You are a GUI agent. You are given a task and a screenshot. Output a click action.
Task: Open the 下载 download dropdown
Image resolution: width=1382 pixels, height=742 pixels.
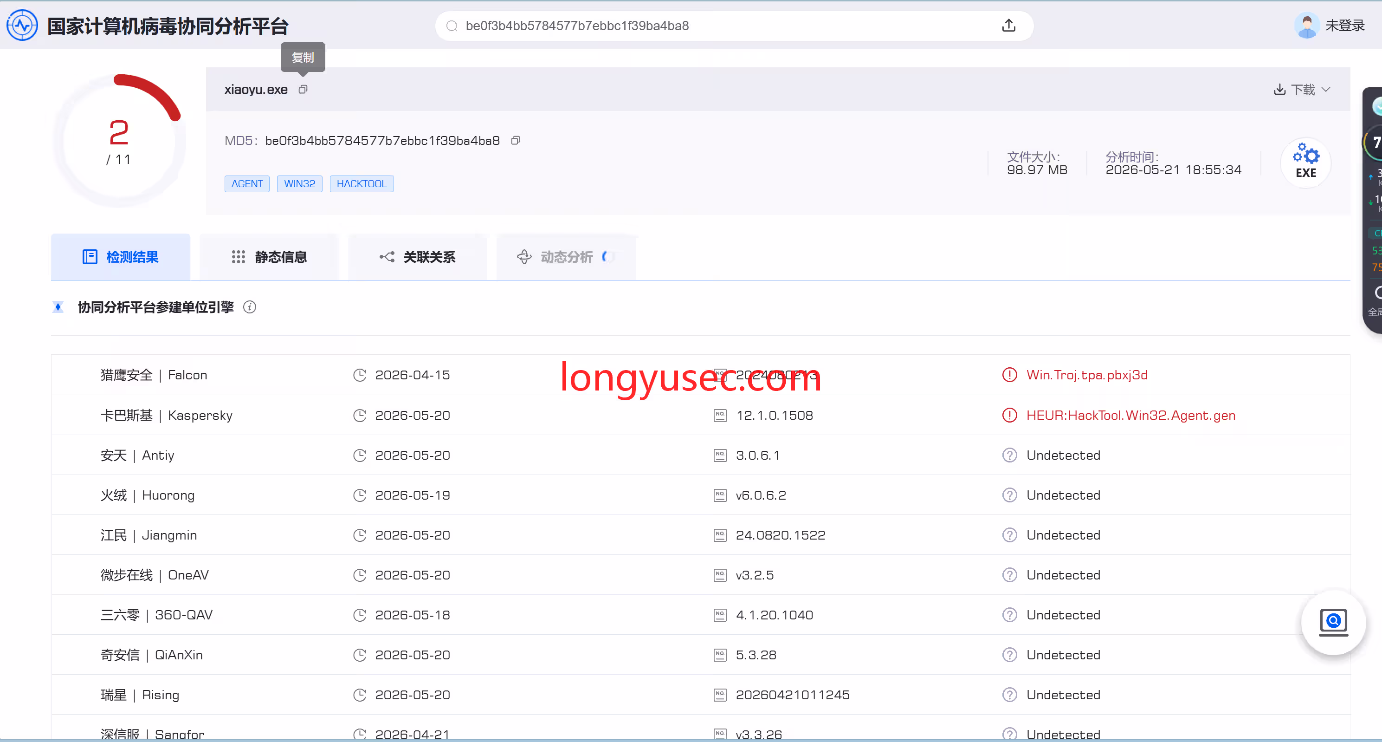tap(1302, 89)
